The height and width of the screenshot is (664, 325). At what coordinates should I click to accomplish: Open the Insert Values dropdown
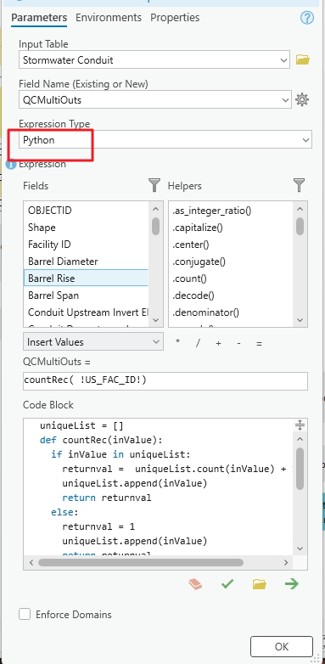point(93,341)
